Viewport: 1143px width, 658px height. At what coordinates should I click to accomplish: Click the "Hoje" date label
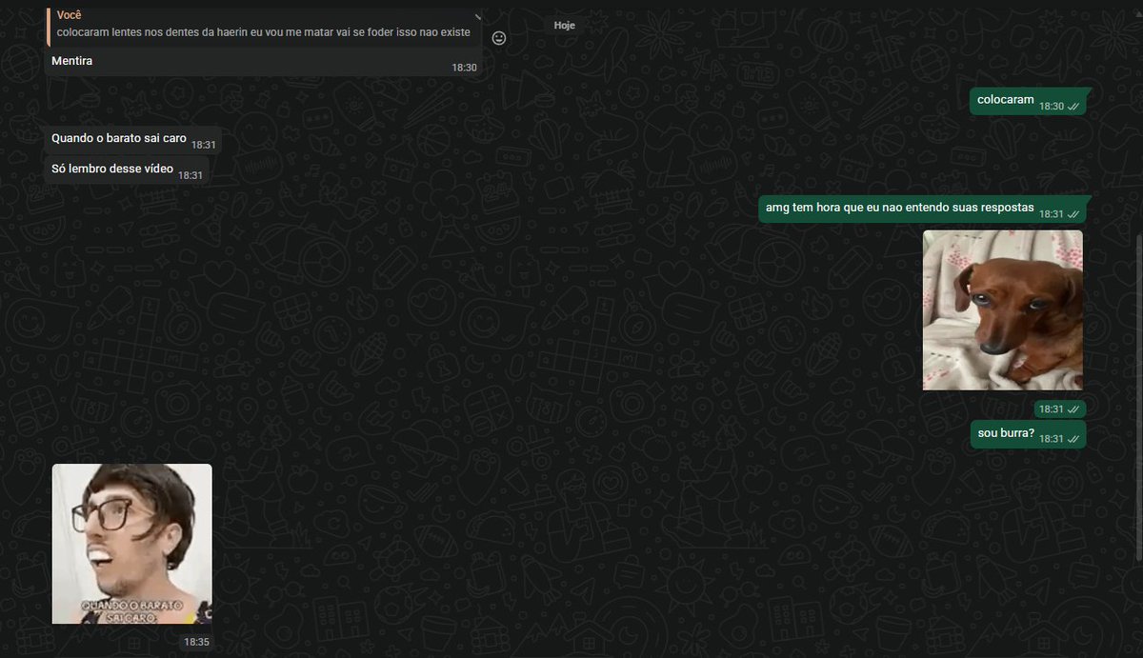point(565,25)
